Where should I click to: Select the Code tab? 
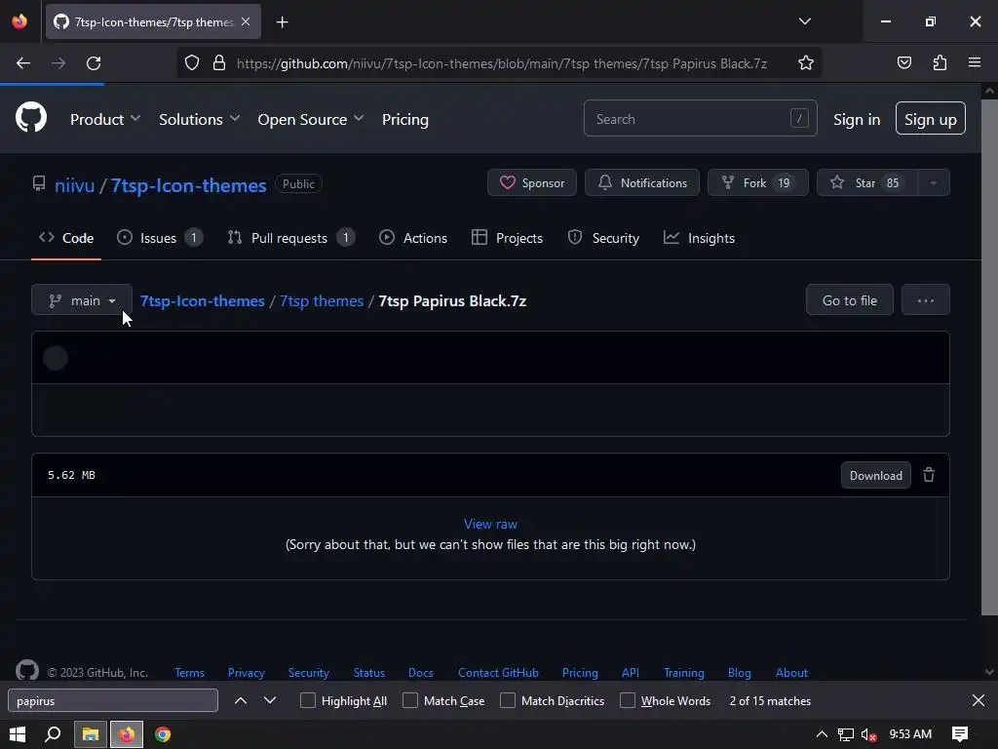coord(66,238)
